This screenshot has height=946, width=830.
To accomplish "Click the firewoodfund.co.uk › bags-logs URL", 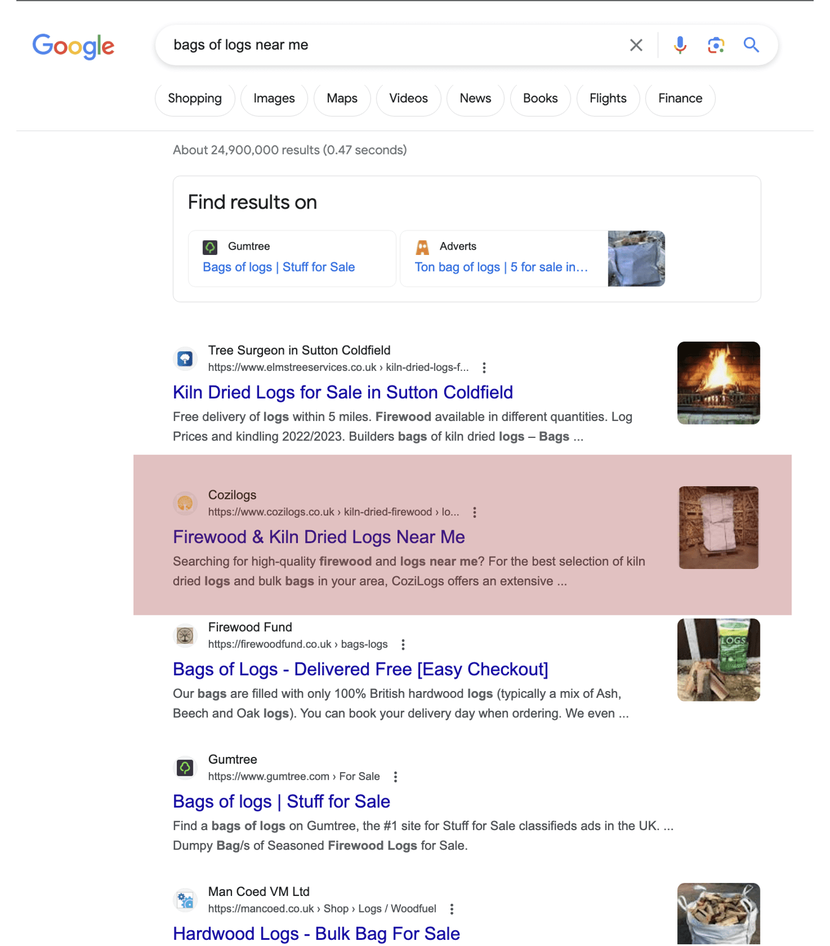I will coord(298,644).
